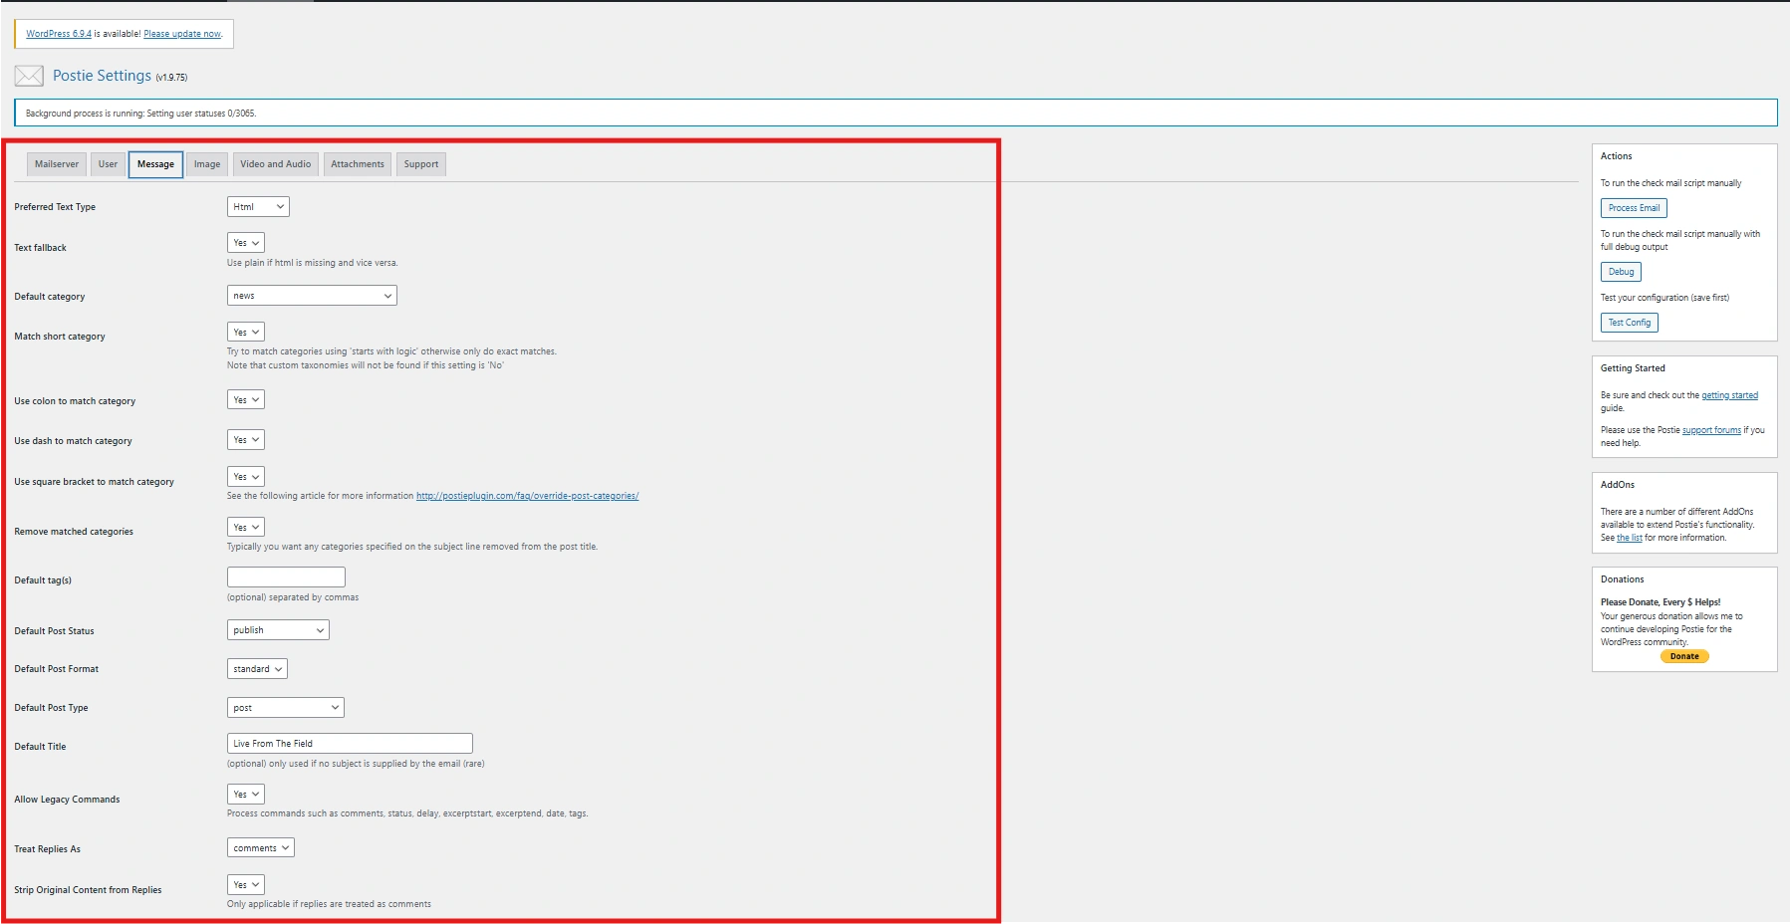1790x924 pixels.
Task: Expand the Default category dropdown
Action: point(312,296)
